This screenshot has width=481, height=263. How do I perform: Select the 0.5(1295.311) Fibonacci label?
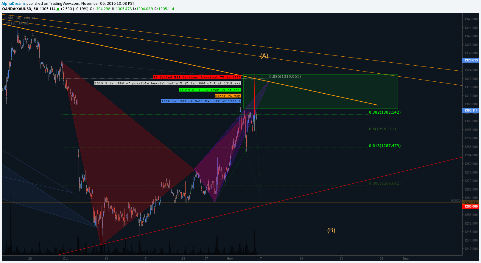382,129
